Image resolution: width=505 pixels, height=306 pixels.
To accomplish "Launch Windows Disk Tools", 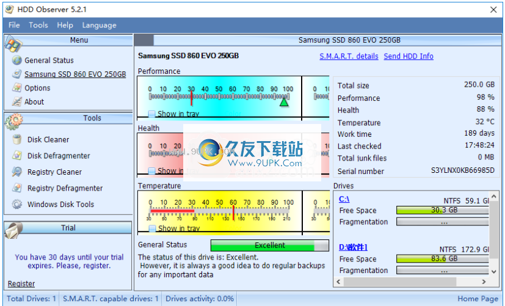I will click(x=60, y=204).
